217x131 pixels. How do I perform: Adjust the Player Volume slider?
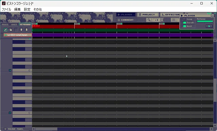(x=205, y=21)
